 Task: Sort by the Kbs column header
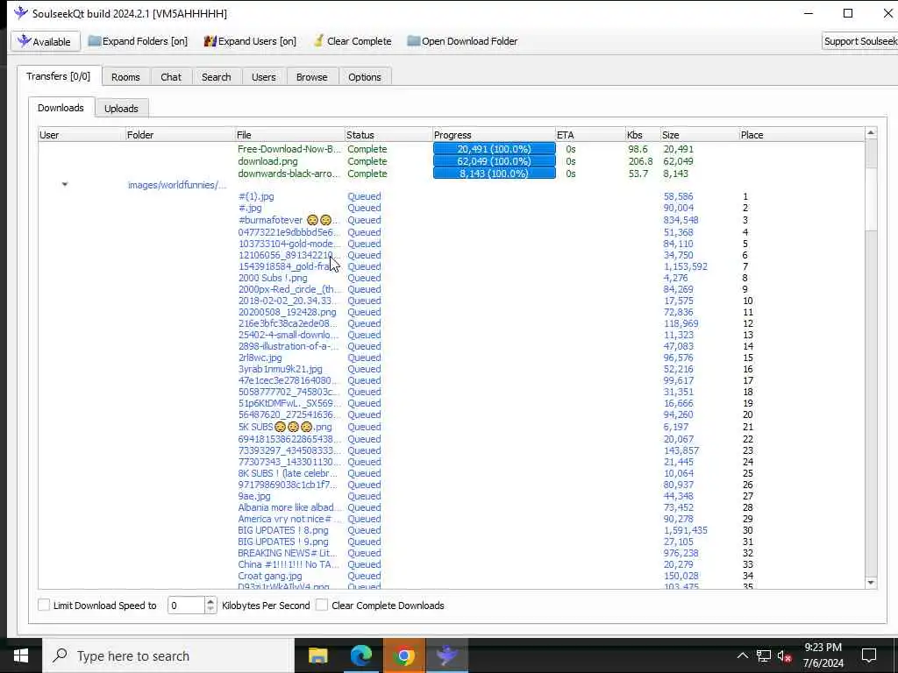[x=643, y=135]
